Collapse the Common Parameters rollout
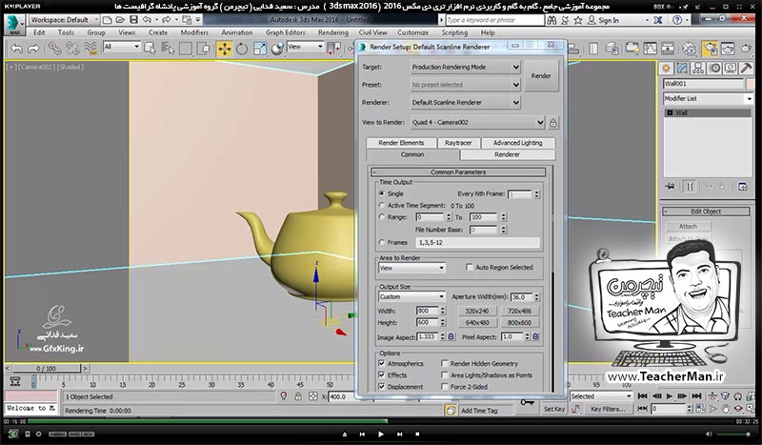This screenshot has height=445, width=762. click(458, 172)
